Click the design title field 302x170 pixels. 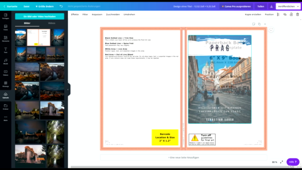coord(194,6)
